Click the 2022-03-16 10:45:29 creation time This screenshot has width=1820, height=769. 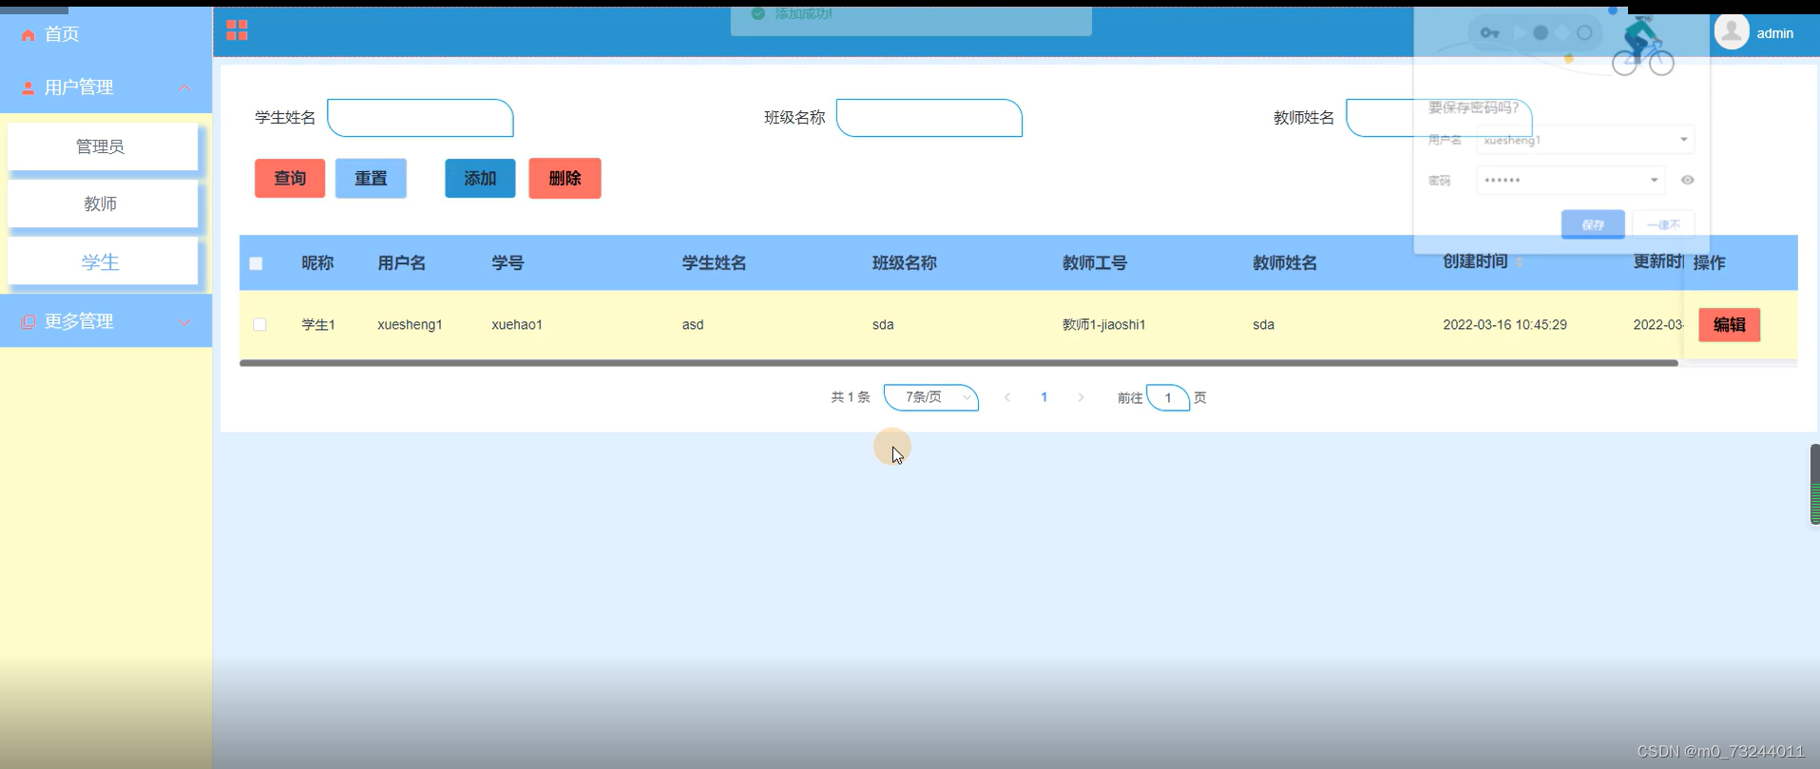pos(1504,325)
